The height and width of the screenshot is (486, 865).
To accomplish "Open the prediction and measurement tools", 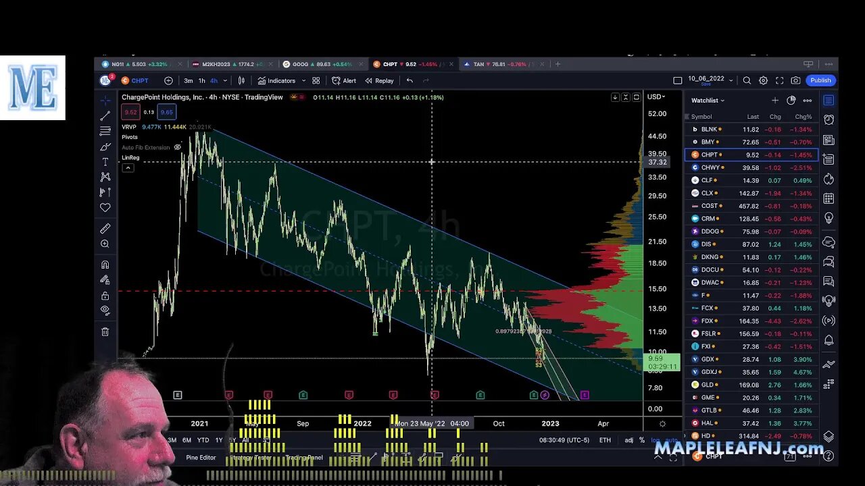I will pyautogui.click(x=105, y=192).
